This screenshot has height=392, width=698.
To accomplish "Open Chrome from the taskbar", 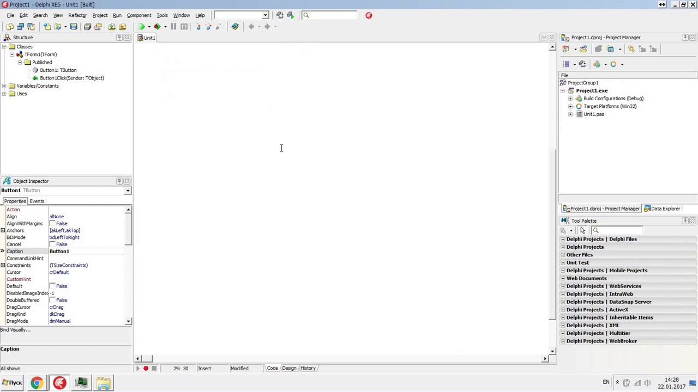I will coord(36,383).
